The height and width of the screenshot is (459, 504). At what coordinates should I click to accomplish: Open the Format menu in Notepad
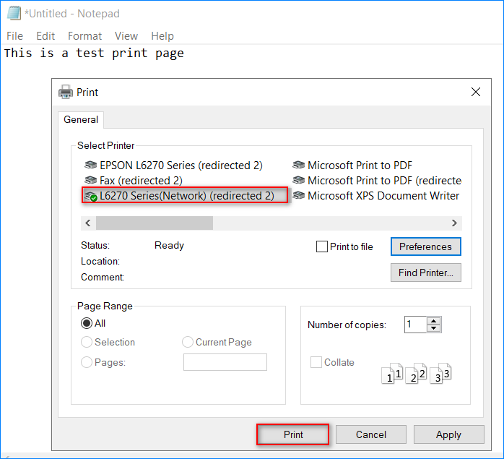pyautogui.click(x=85, y=35)
